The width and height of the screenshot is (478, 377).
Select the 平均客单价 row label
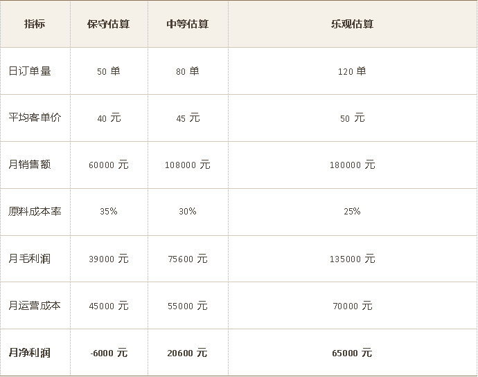point(35,118)
